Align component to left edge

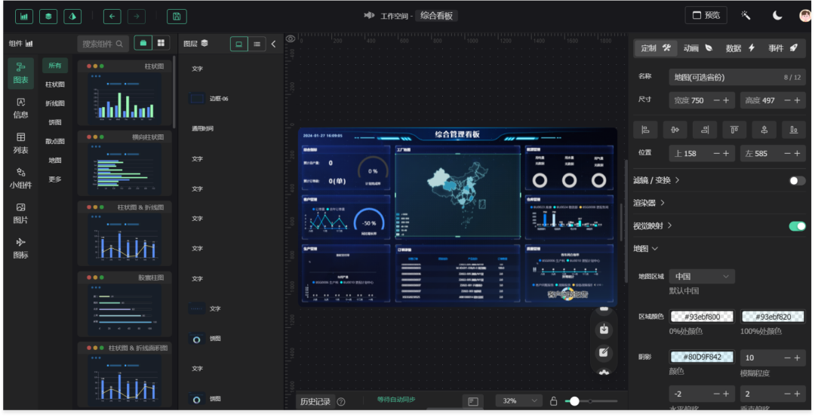645,130
